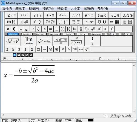This screenshot has height=122, width=137.
Task: Open the set theory symbols palette (∉ ∩ ⊂)
Action: pos(89,15)
